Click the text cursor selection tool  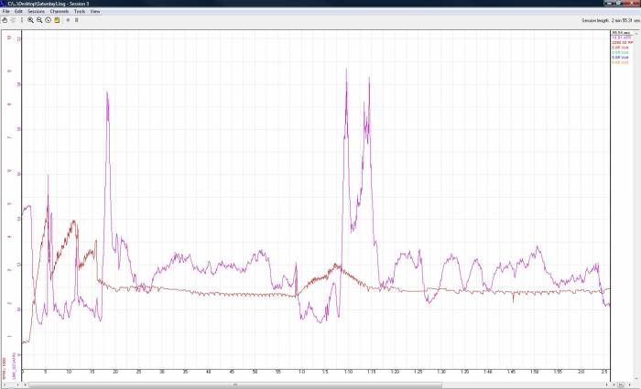(22, 19)
